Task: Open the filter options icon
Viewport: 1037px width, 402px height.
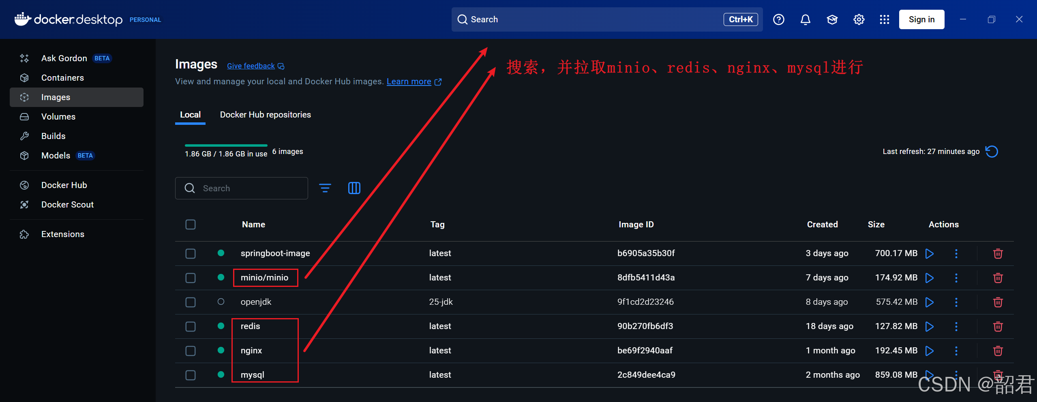Action: pyautogui.click(x=325, y=188)
